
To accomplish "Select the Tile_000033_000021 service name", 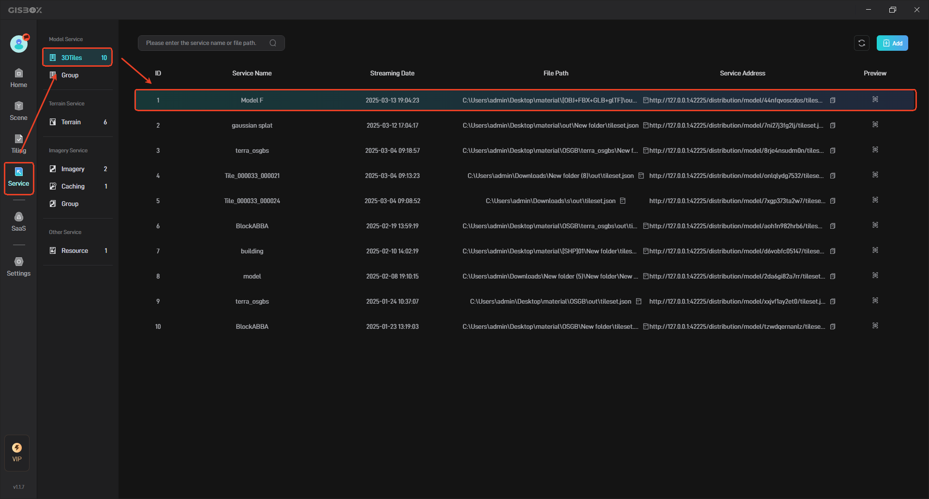I will click(x=252, y=176).
